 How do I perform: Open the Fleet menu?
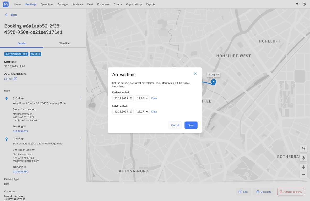coord(90,4)
